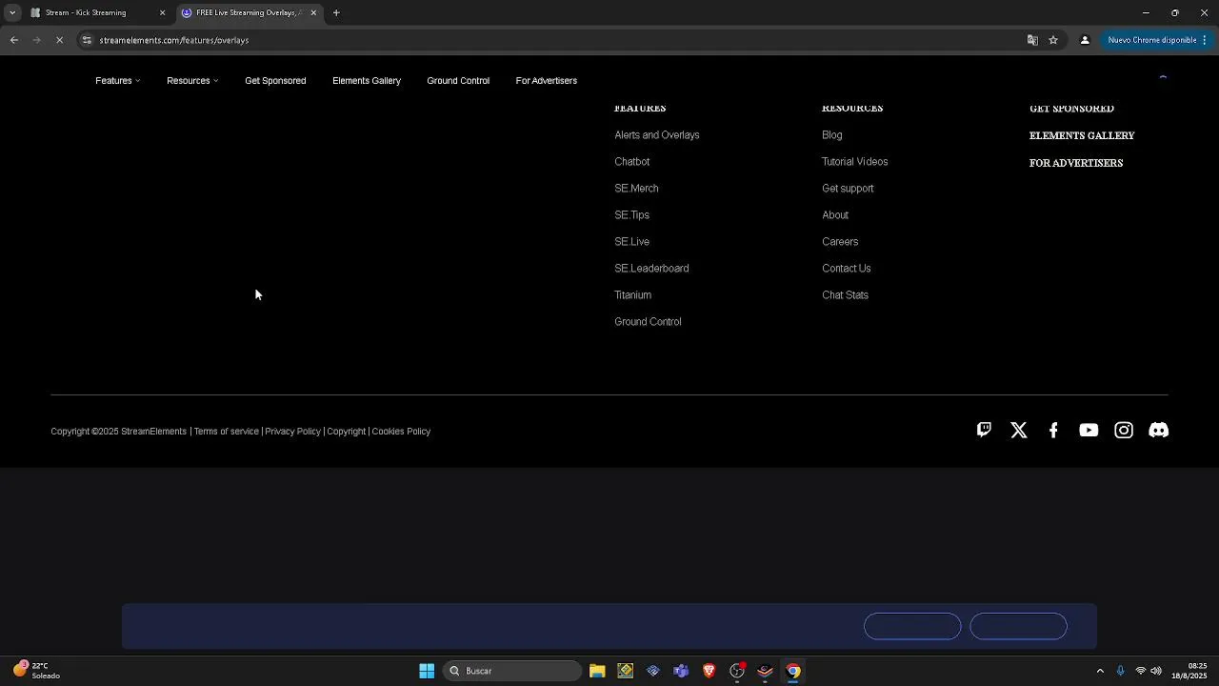The height and width of the screenshot is (686, 1219).
Task: Open Ground Control footer link
Action: coord(648,322)
